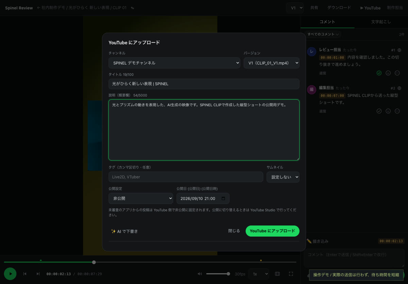Click the YouTube button in the top bar
This screenshot has width=408, height=284.
pyautogui.click(x=370, y=8)
